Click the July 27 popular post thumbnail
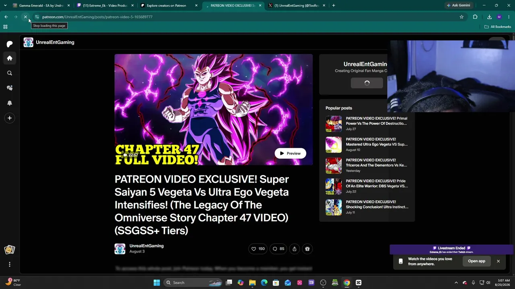The height and width of the screenshot is (289, 515). point(334,124)
